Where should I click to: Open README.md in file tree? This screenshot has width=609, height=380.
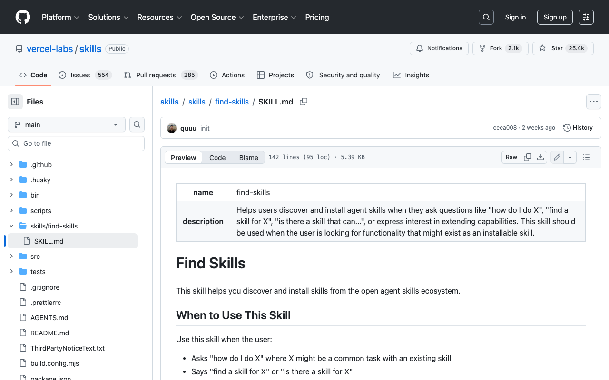point(50,332)
